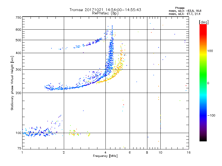
Task: Click the "Stationary phase Virtual Height [km]" axis label
Action: coord(12,83)
